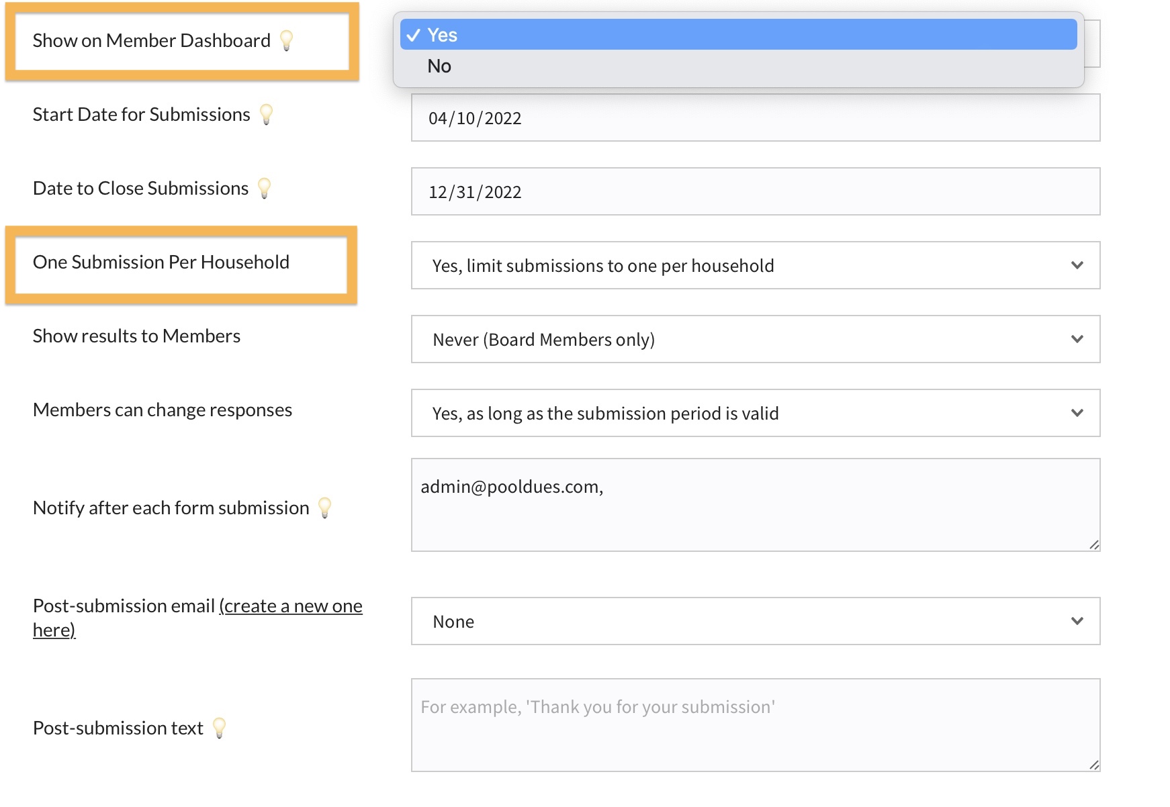Click the One Submission Per Household label
Viewport: 1170px width, 807px height.
pos(161,263)
